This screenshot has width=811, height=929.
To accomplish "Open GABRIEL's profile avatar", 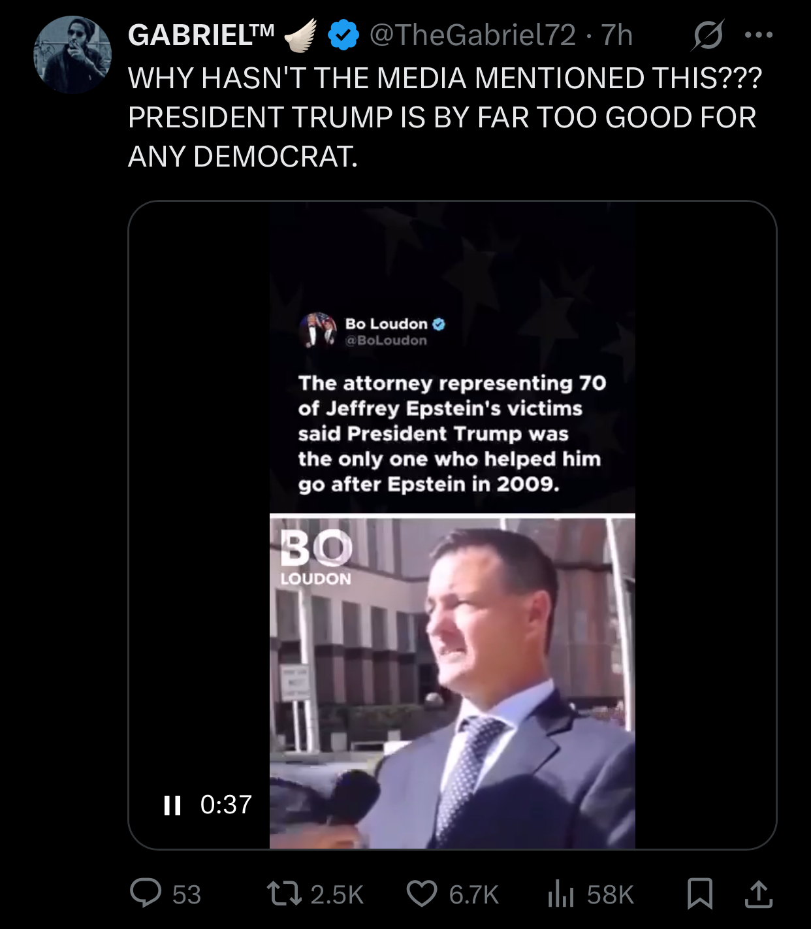I will [72, 55].
